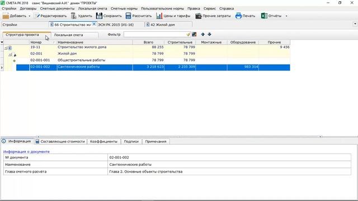Click the Печать printer button
The height and width of the screenshot is (201, 358).
(246, 16)
